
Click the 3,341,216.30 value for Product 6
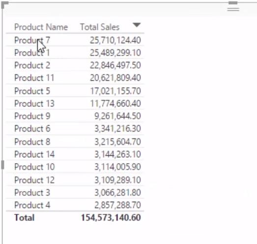[117, 129]
